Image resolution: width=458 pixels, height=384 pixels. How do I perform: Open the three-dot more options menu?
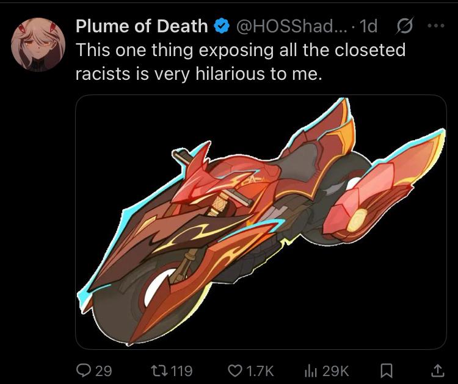pyautogui.click(x=436, y=26)
